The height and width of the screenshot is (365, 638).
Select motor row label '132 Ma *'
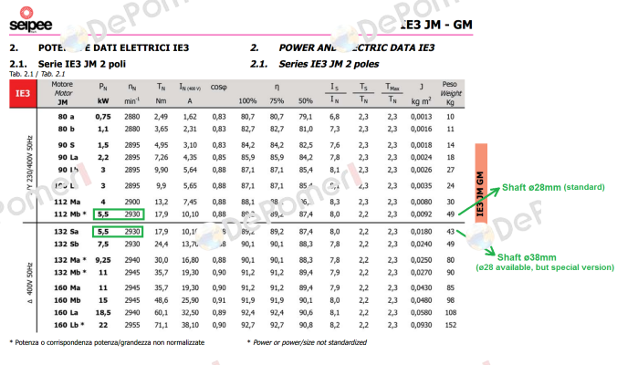[x=70, y=260]
